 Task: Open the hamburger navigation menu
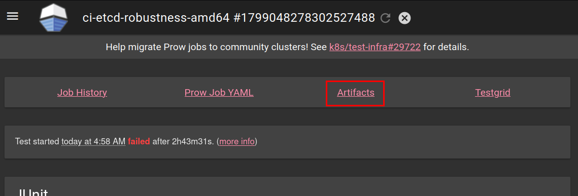tap(13, 17)
